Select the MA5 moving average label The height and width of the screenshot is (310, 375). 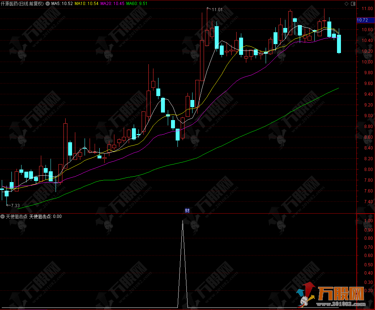point(62,4)
